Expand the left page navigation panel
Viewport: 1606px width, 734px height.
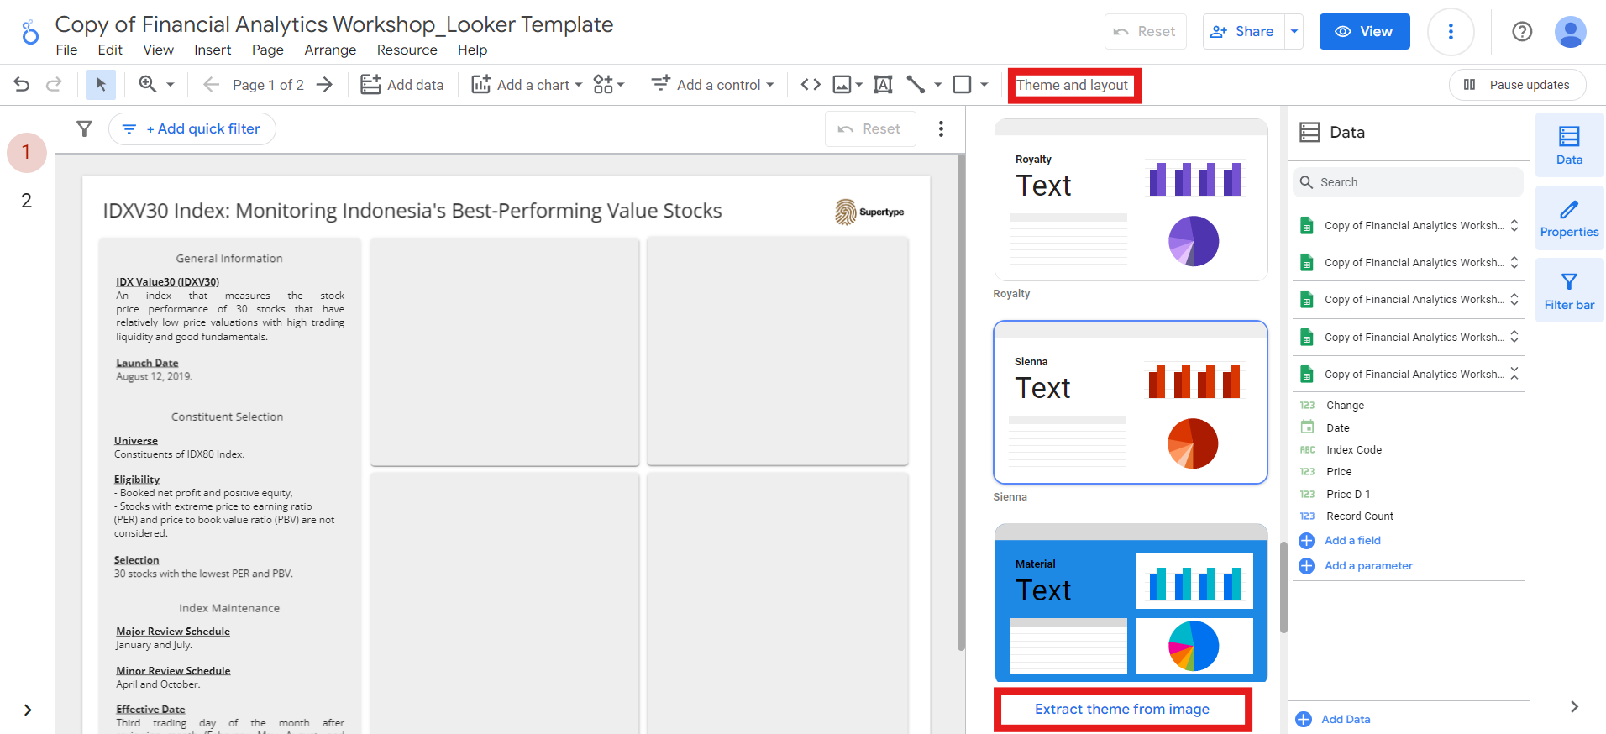pyautogui.click(x=28, y=710)
